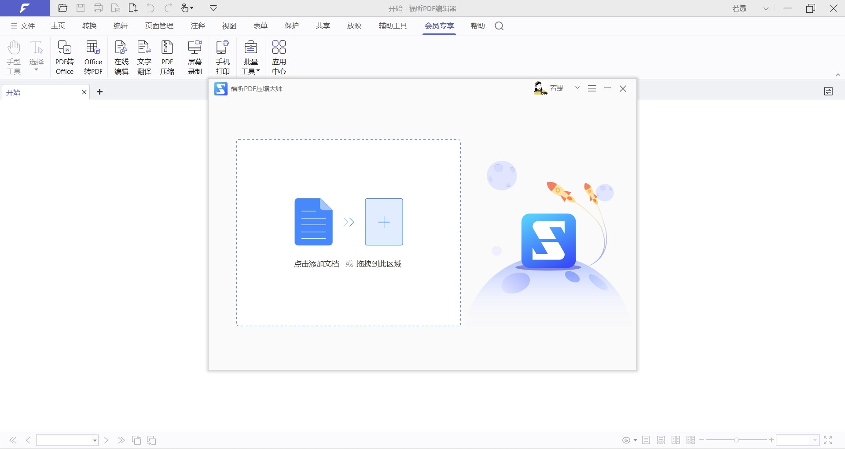The height and width of the screenshot is (449, 845).
Task: Open the 应用中心 app center
Action: point(279,57)
